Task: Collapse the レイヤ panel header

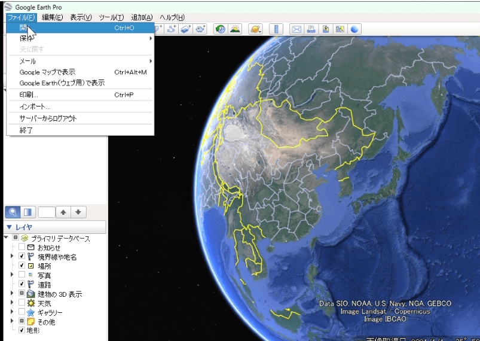Action: point(9,227)
